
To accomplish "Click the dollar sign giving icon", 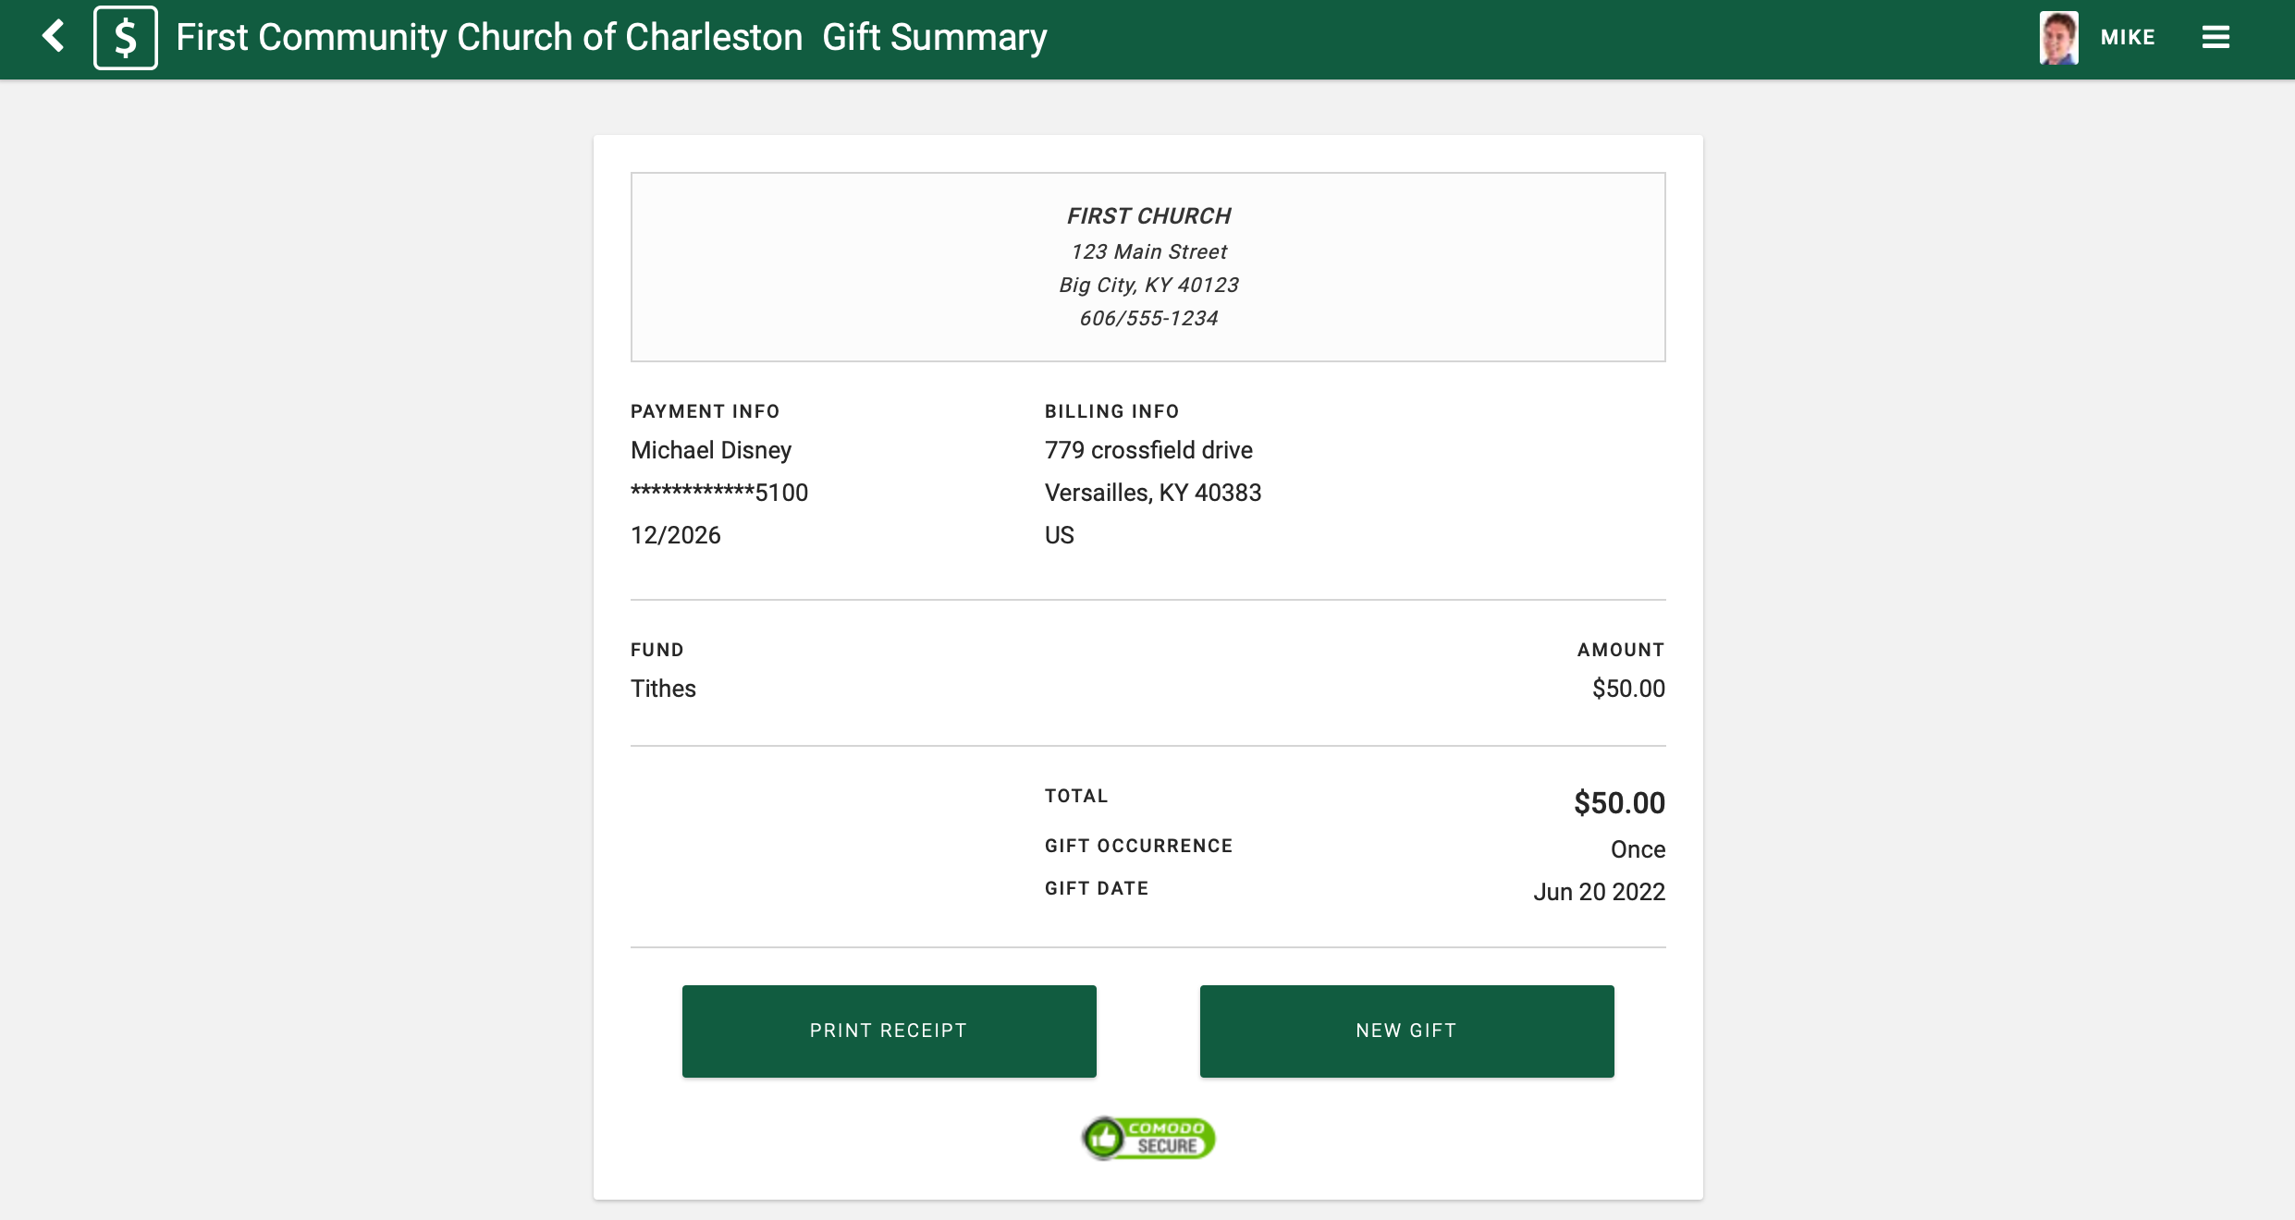I will pos(126,38).
